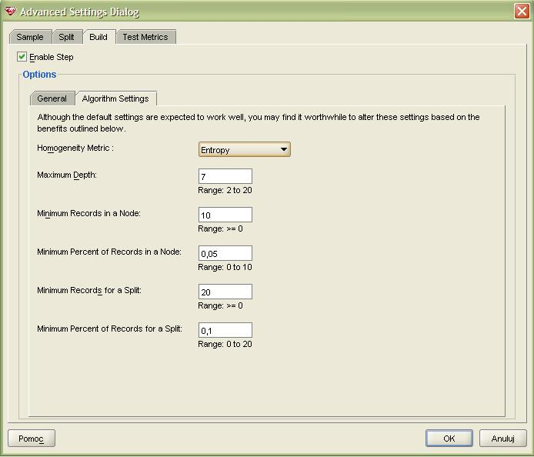
Task: Click the 'Minimum Records in a Node:' label
Action: click(89, 214)
